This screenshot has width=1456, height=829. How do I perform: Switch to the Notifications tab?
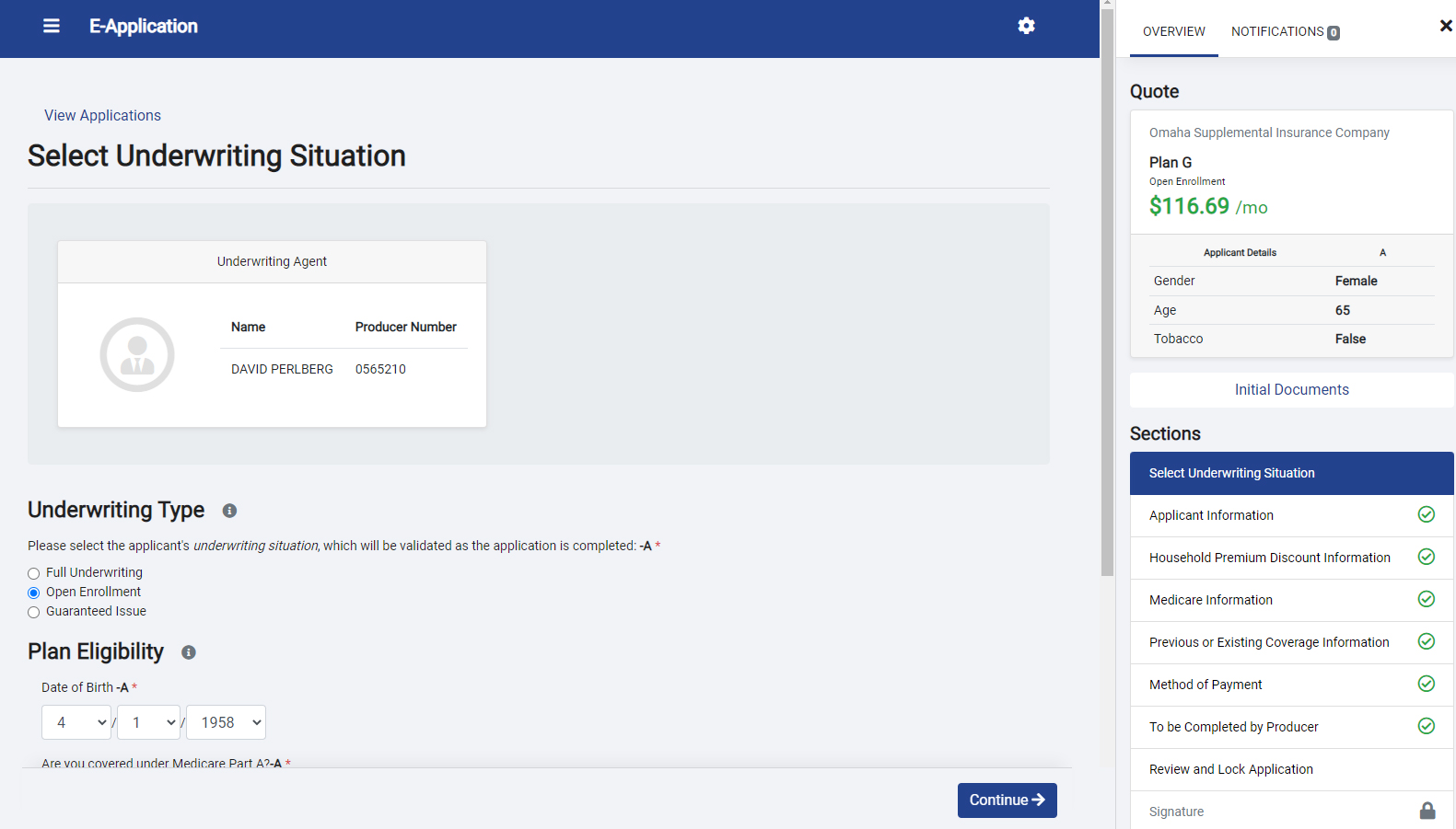point(1284,31)
